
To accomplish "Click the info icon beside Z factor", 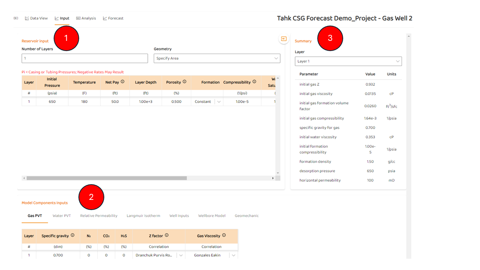I will tap(166, 235).
